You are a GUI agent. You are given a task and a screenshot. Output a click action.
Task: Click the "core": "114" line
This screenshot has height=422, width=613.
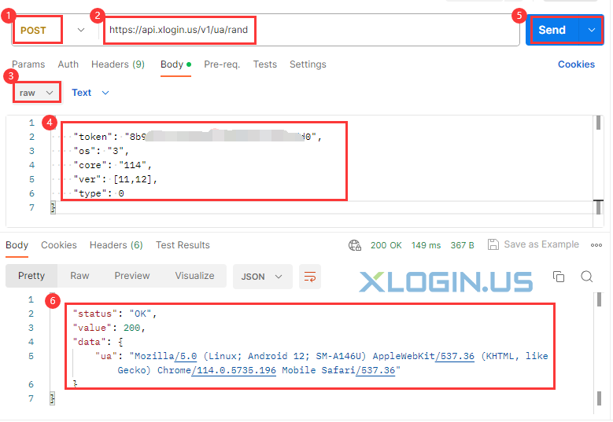(113, 165)
